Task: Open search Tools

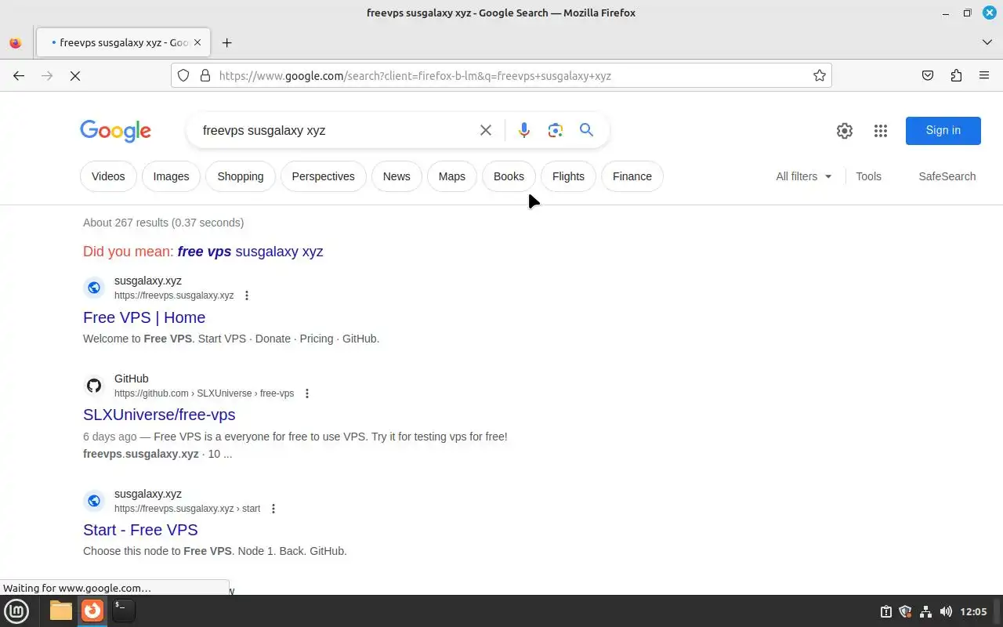Action: 868,176
